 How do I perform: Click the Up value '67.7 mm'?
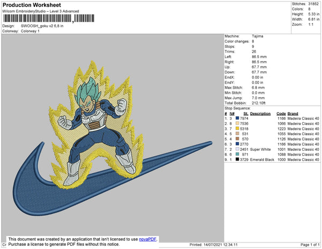coord(259,67)
